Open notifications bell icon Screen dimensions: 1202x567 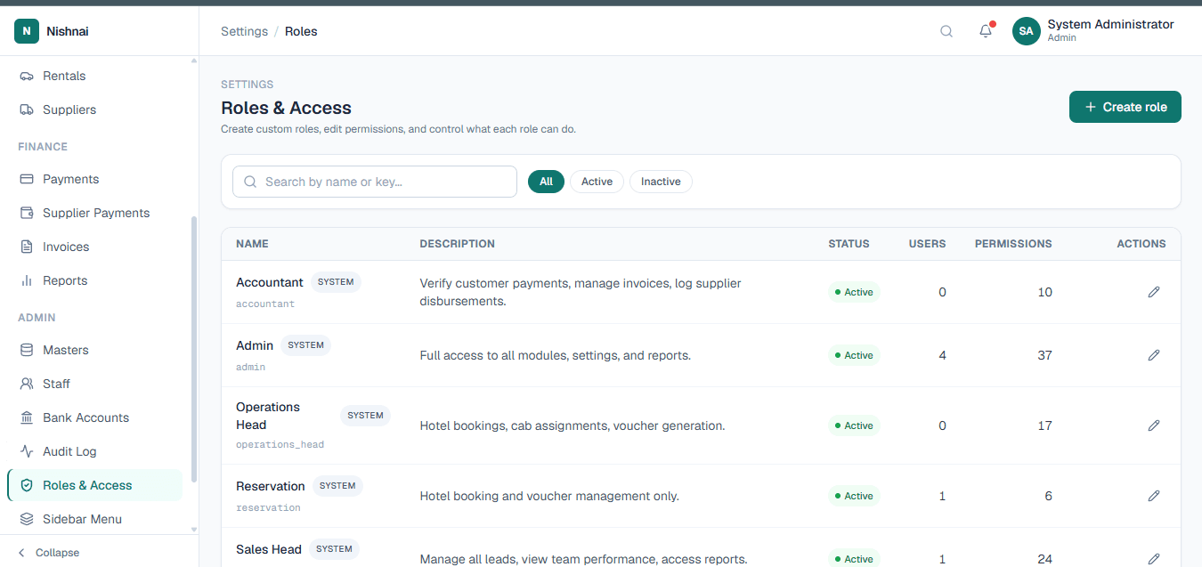986,31
